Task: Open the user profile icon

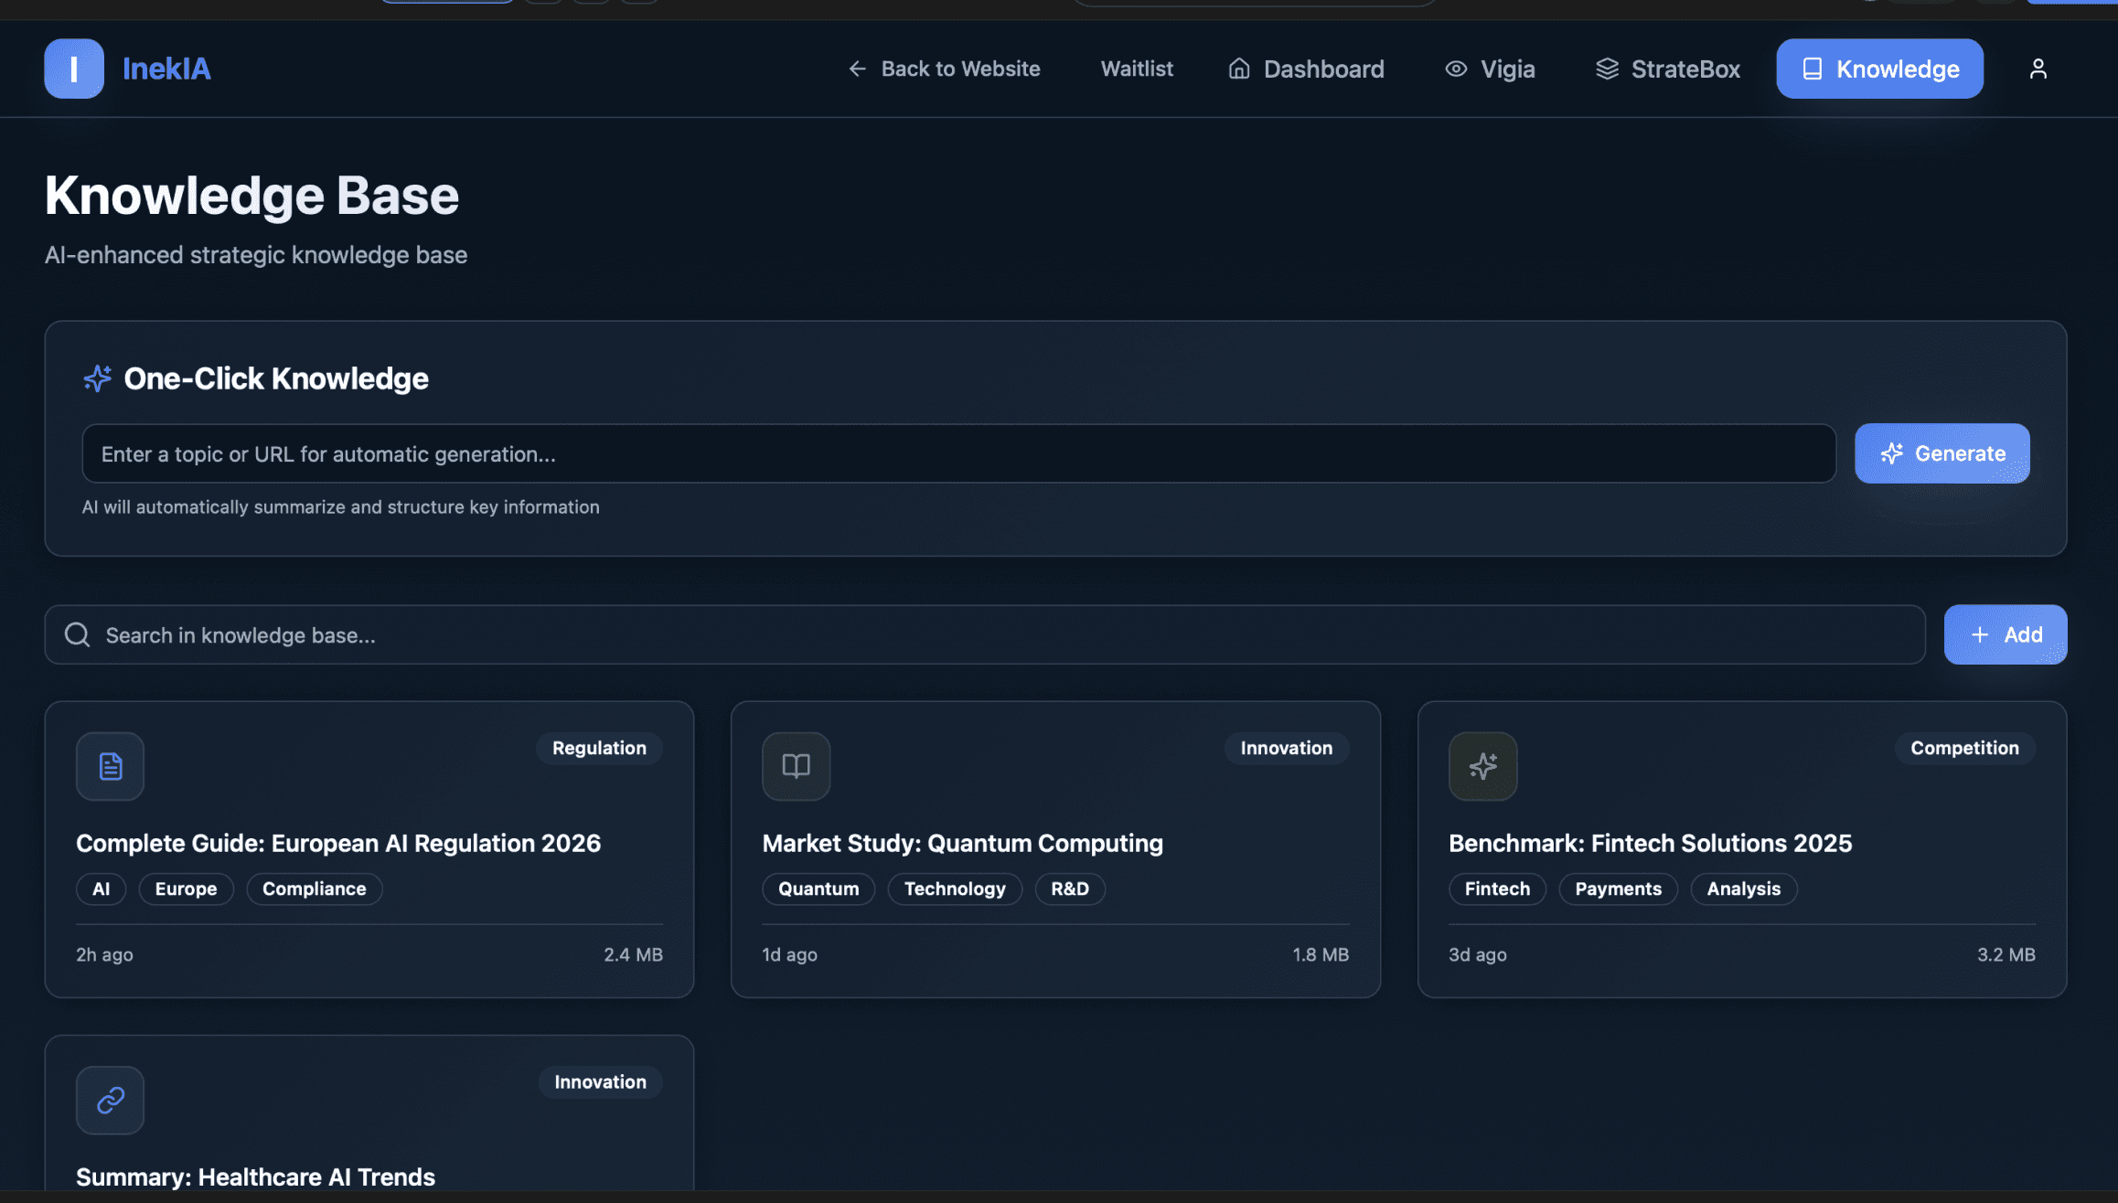Action: point(2038,69)
